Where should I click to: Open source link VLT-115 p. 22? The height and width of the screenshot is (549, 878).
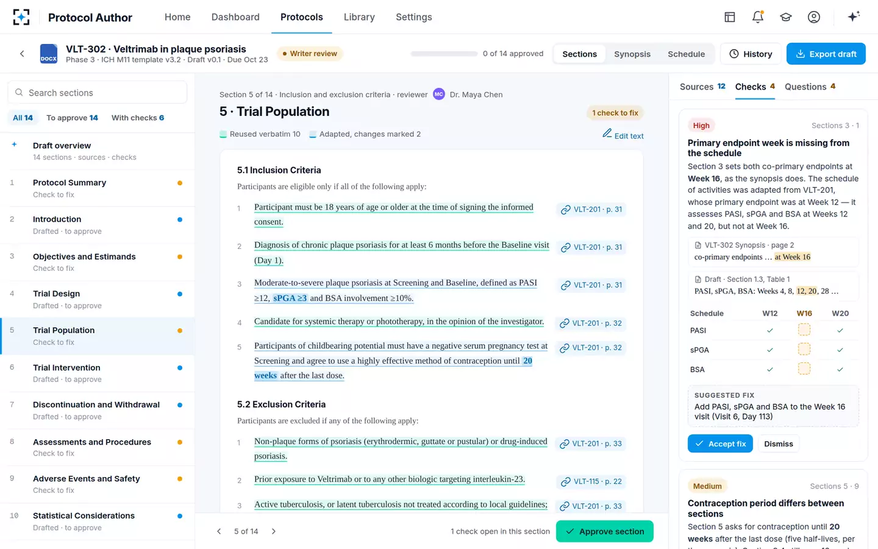click(x=591, y=481)
